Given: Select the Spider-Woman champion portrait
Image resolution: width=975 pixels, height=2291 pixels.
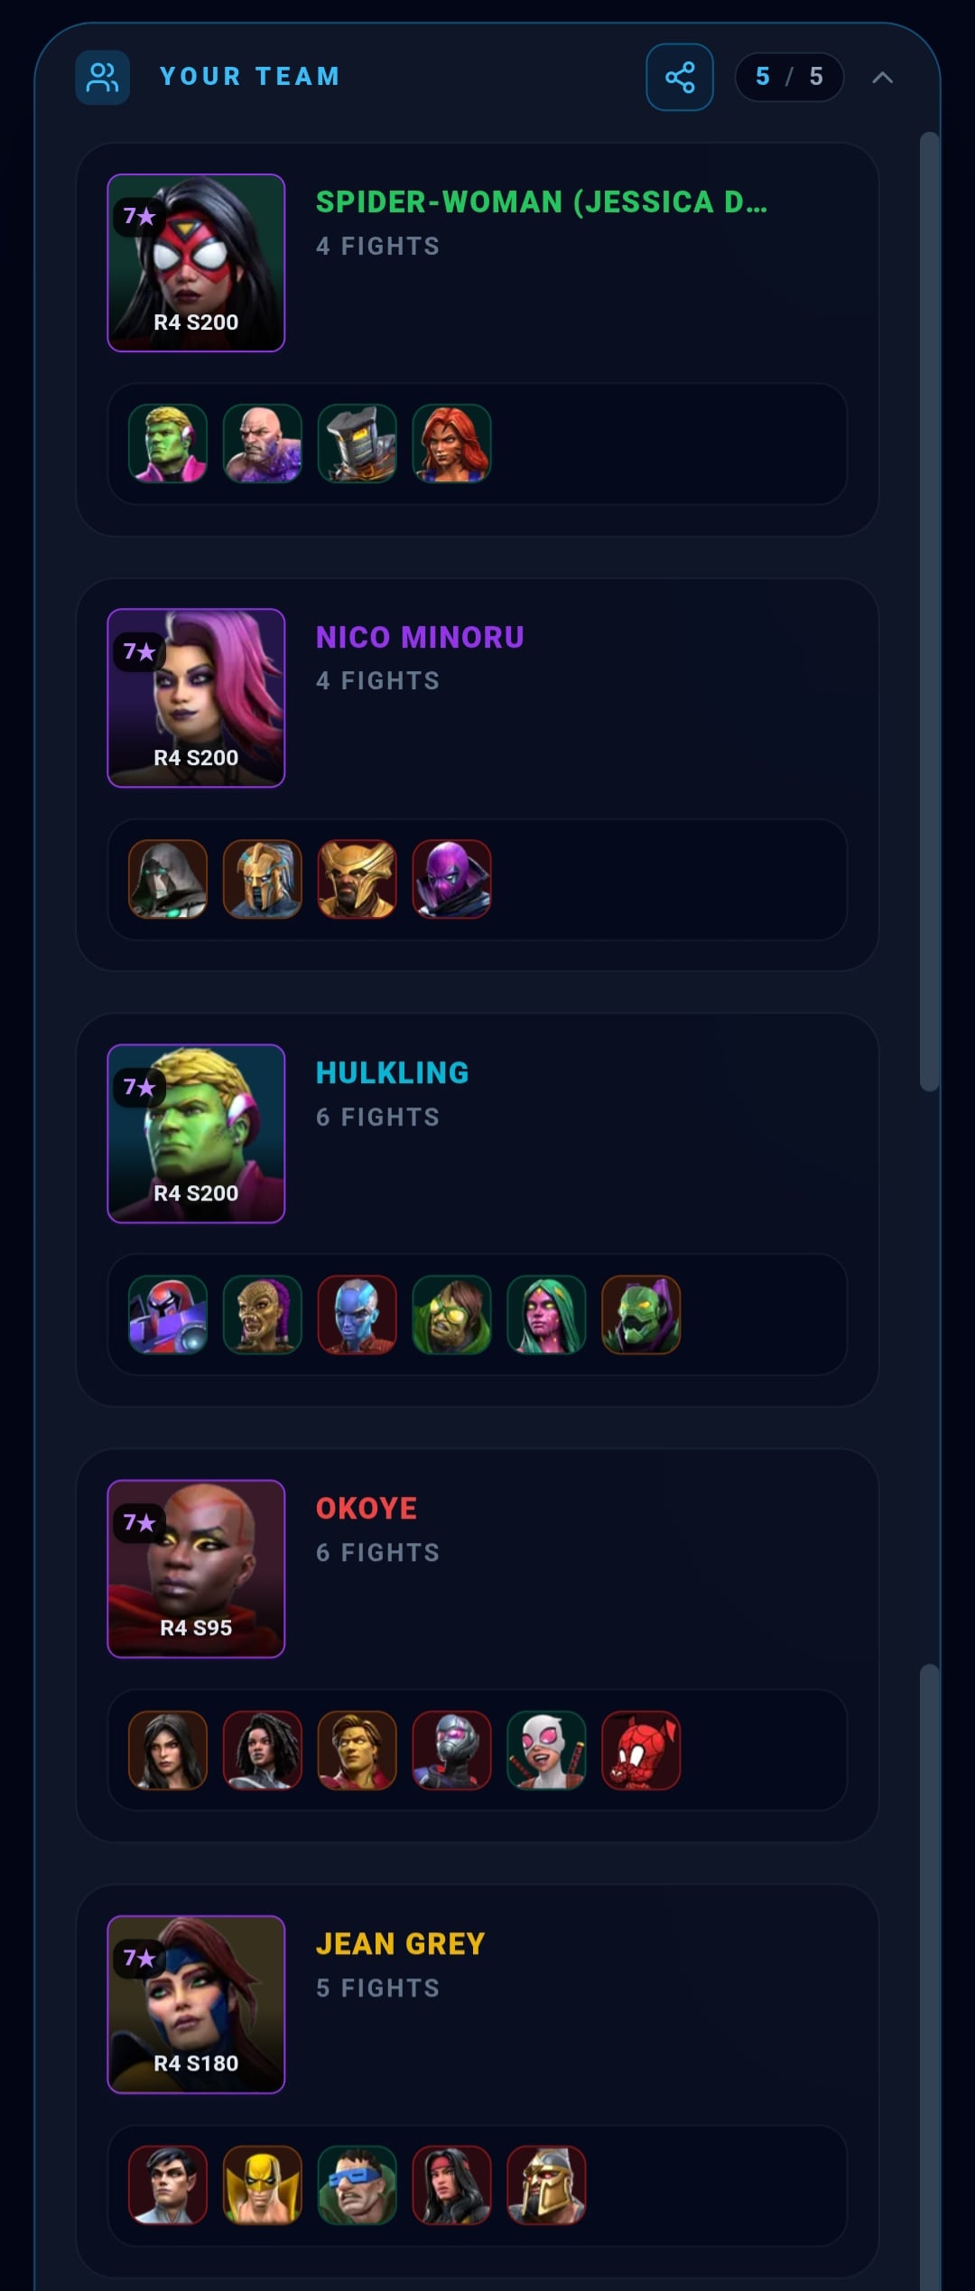Looking at the screenshot, I should click(196, 263).
